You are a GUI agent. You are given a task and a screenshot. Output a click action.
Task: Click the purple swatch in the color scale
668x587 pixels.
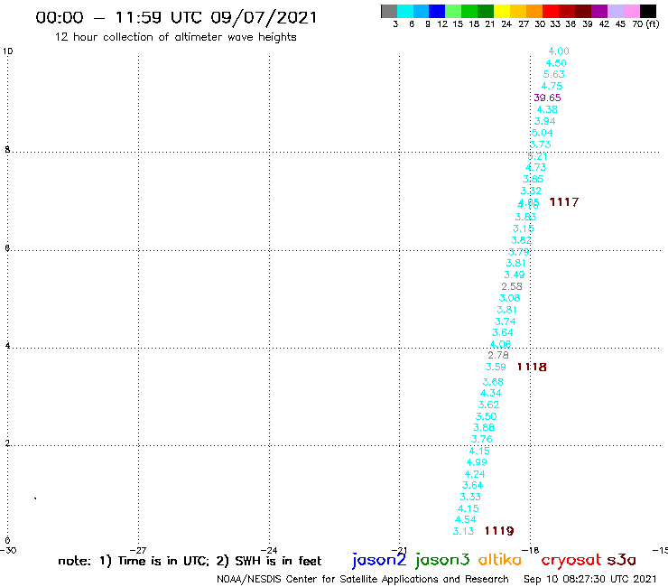click(599, 11)
